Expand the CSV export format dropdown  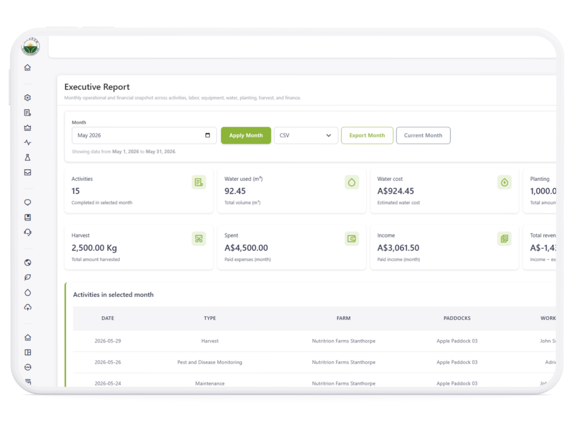[306, 135]
